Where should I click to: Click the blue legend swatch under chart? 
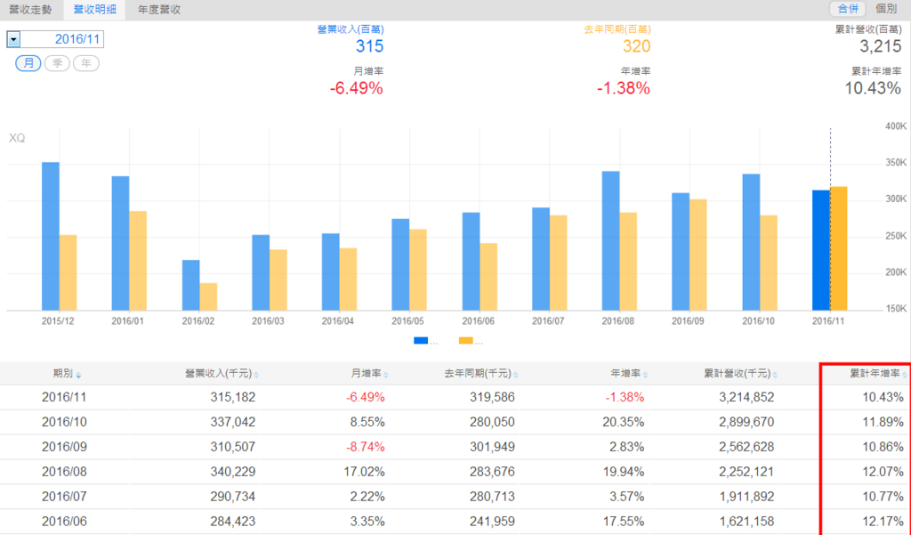pyautogui.click(x=421, y=341)
